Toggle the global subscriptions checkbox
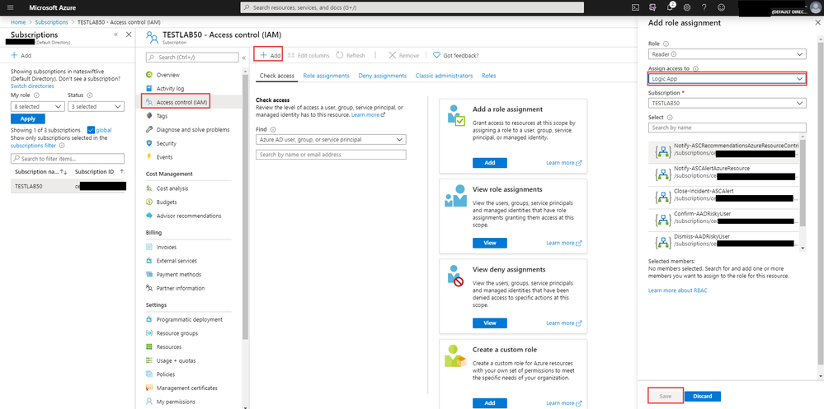The height and width of the screenshot is (409, 824). (x=91, y=130)
